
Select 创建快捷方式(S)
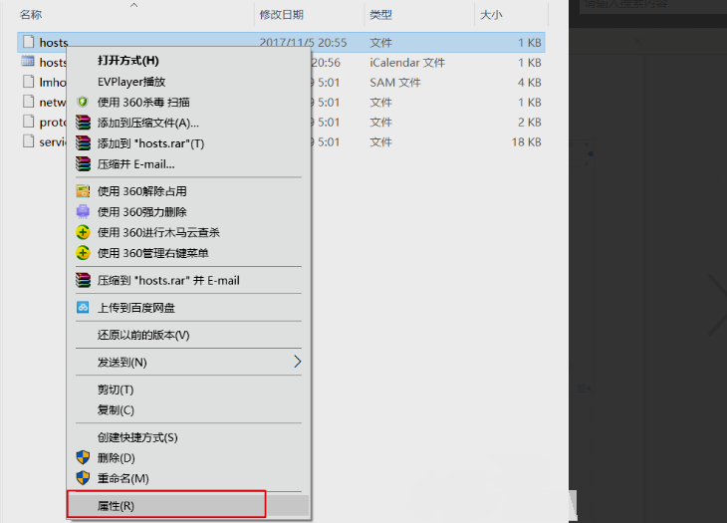(188, 437)
